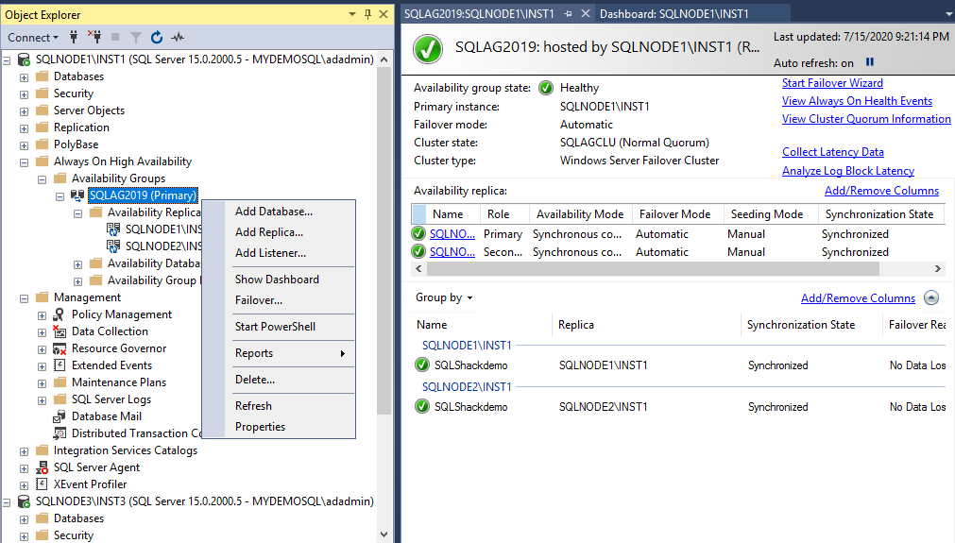The image size is (955, 543).
Task: Click the XEvent Profiler icon
Action: [x=42, y=484]
